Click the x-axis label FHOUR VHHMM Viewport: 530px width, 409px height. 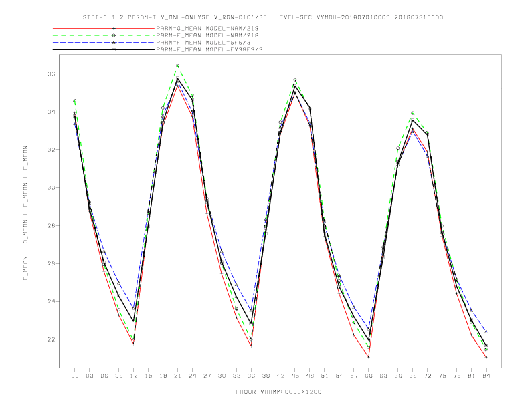point(278,392)
